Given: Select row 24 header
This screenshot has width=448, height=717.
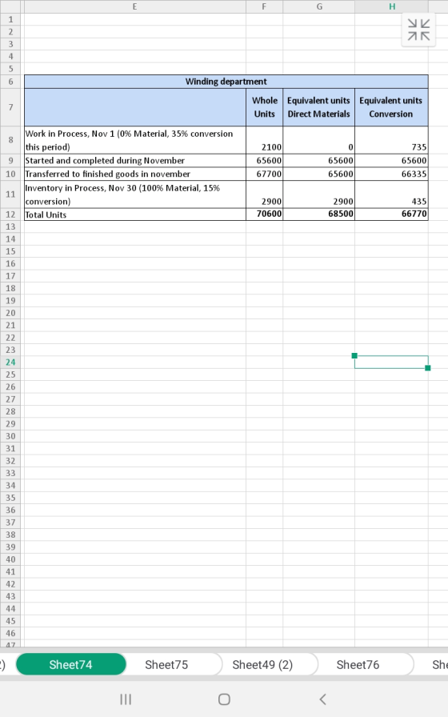Looking at the screenshot, I should click(10, 363).
